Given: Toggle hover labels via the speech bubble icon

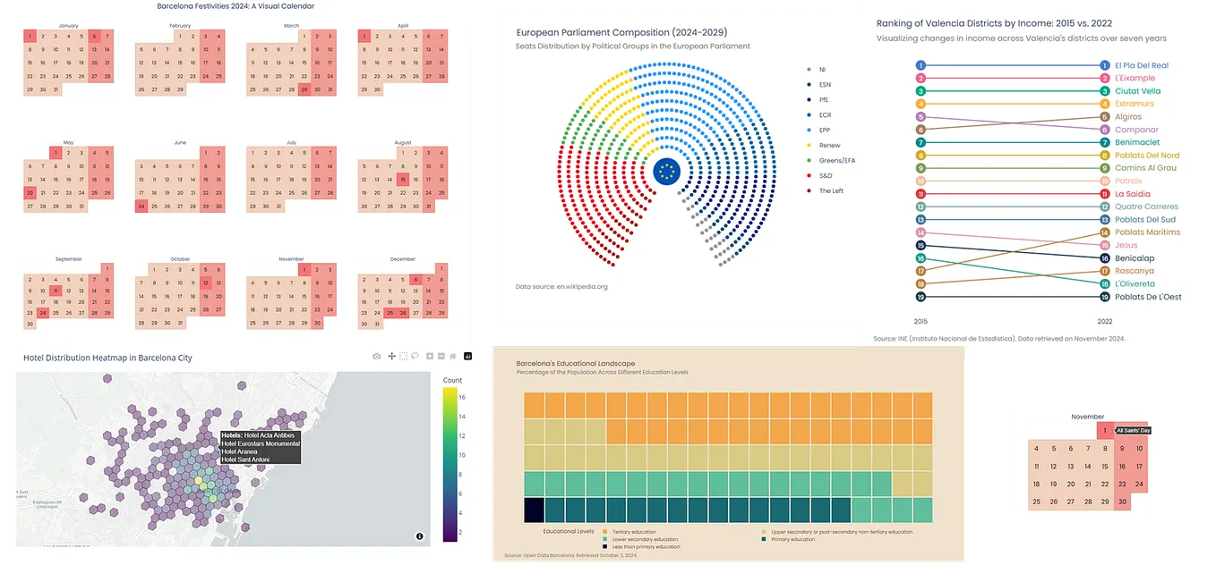Looking at the screenshot, I should [415, 356].
